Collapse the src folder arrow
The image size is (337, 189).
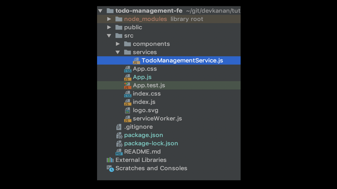pyautogui.click(x=109, y=36)
